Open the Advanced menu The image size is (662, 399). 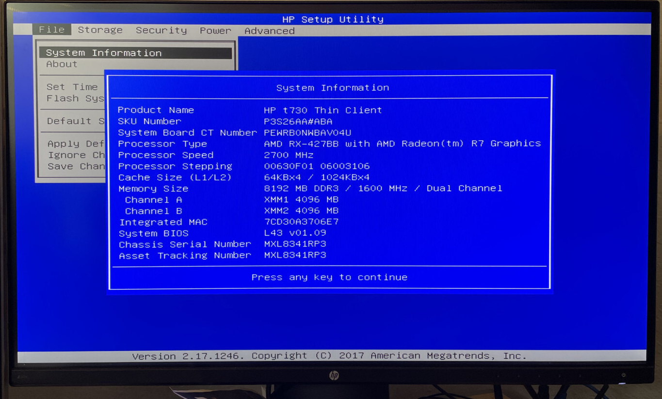(x=269, y=31)
